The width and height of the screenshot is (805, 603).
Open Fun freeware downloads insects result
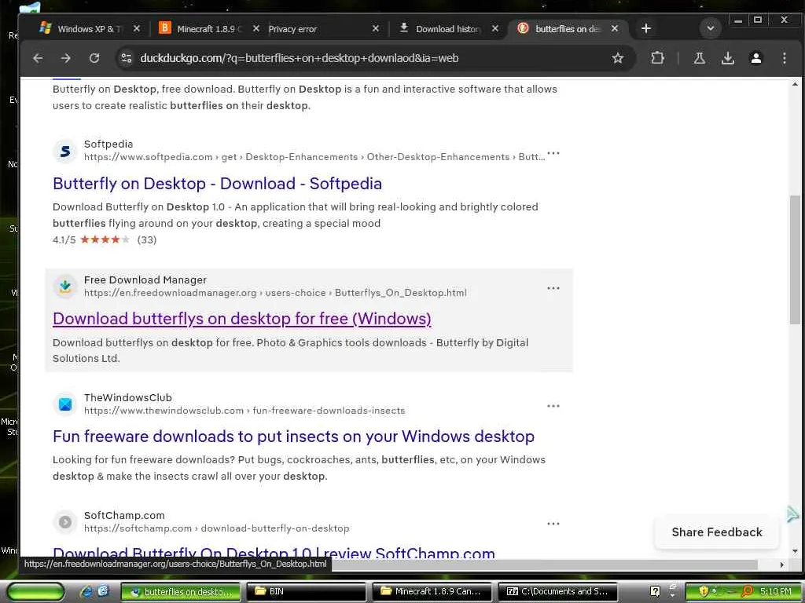[x=294, y=437]
